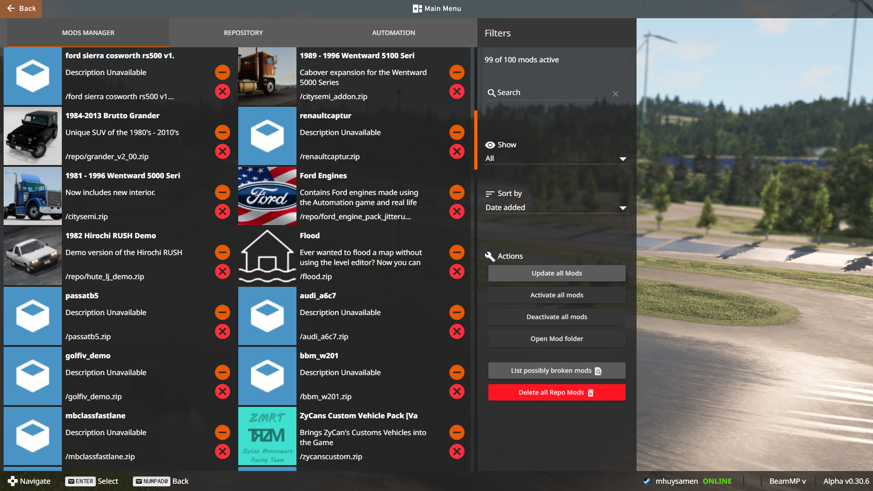
Task: Click the mods list scrollbar
Action: [x=476, y=140]
